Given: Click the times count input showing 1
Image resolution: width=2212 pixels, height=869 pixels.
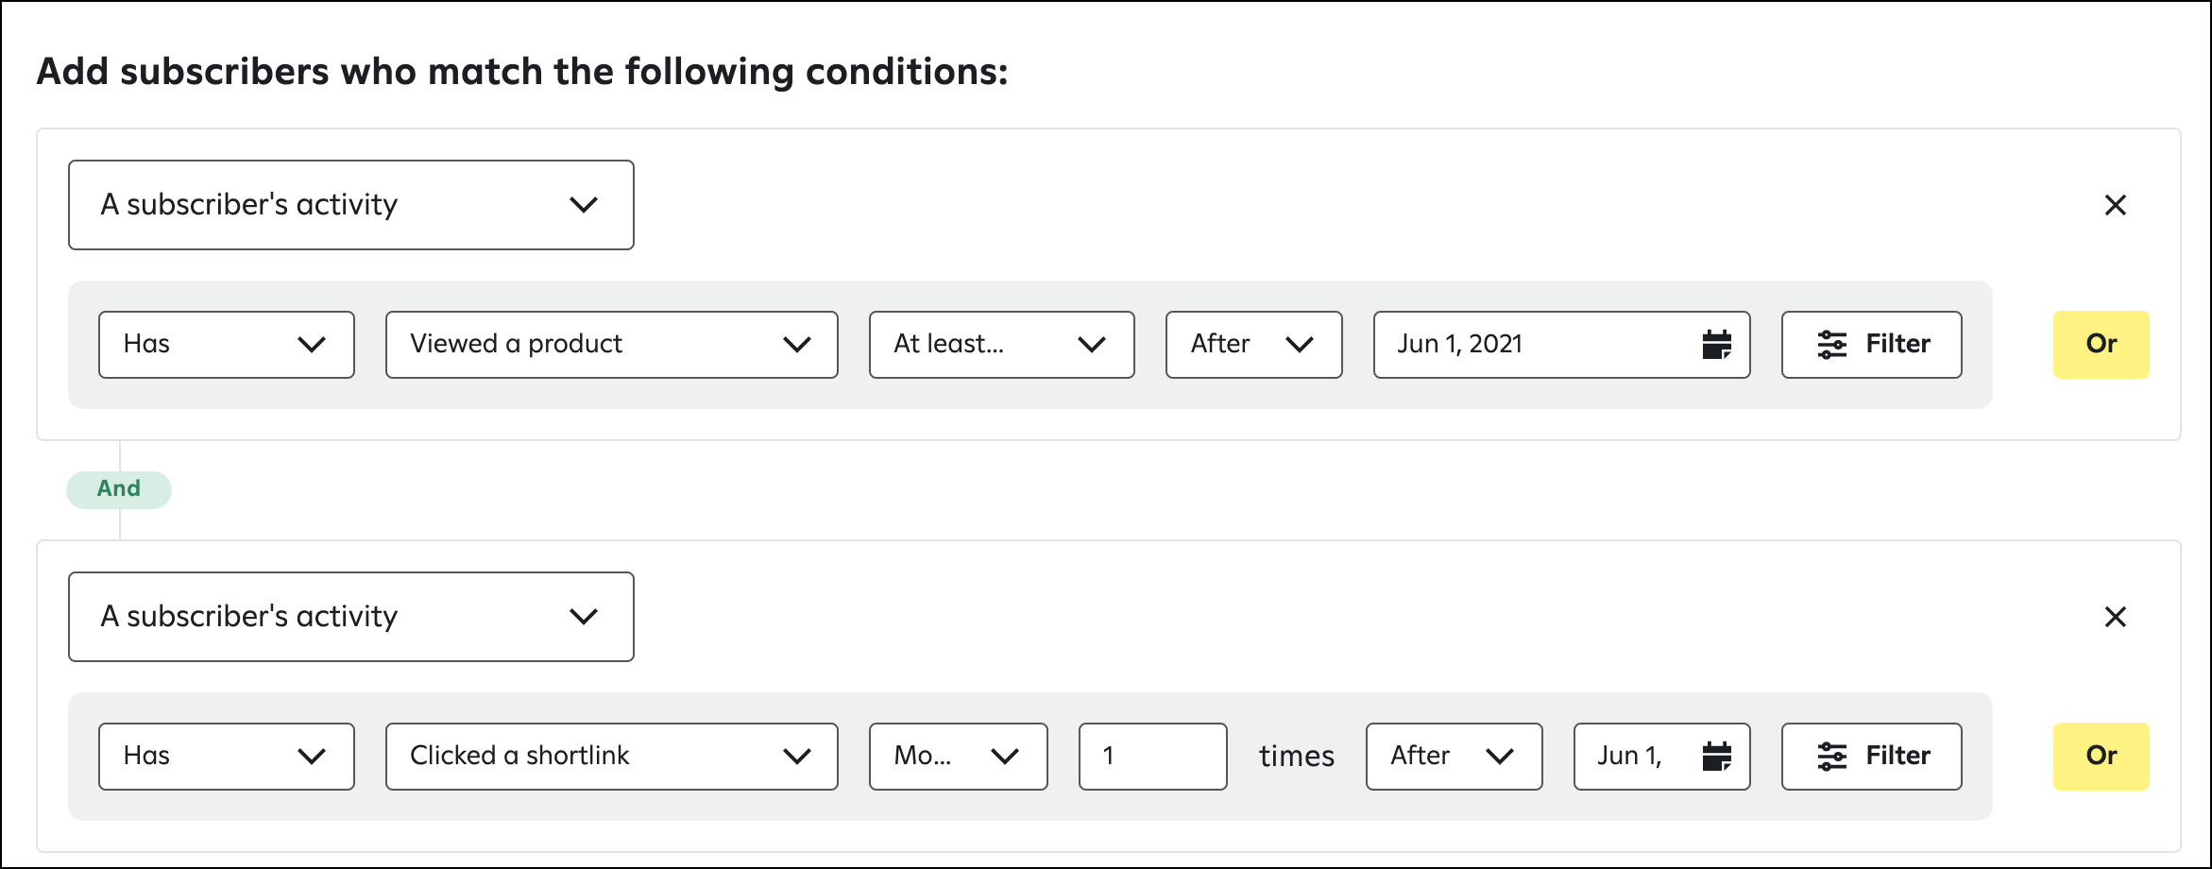Looking at the screenshot, I should 1153,757.
